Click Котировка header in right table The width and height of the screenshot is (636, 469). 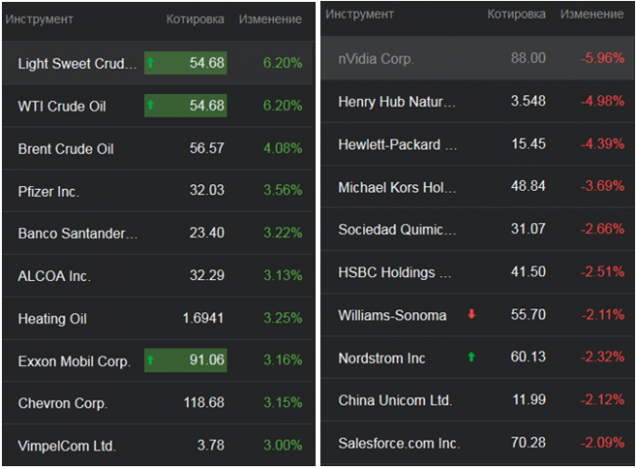pyautogui.click(x=515, y=15)
